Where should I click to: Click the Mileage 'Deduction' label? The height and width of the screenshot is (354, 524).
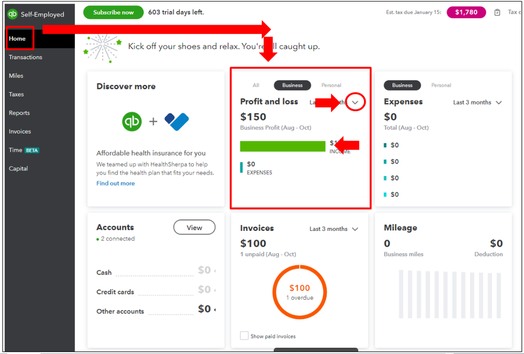488,254
